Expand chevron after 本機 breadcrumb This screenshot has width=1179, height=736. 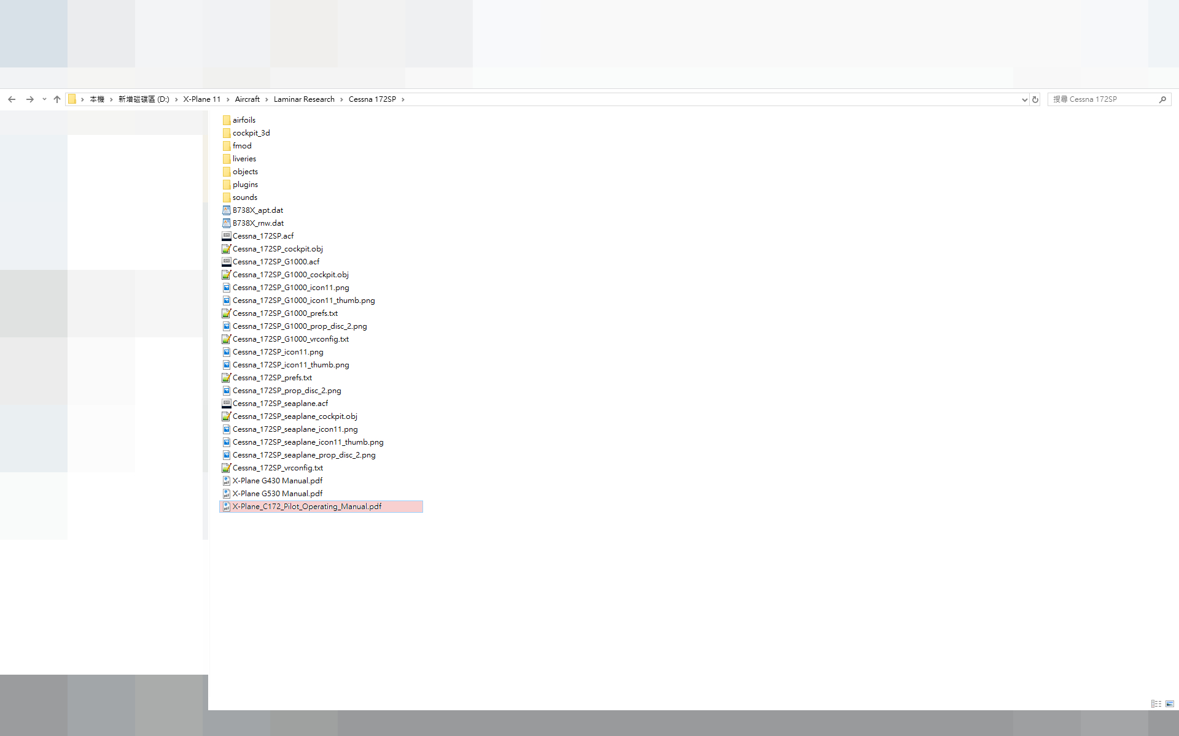111,99
